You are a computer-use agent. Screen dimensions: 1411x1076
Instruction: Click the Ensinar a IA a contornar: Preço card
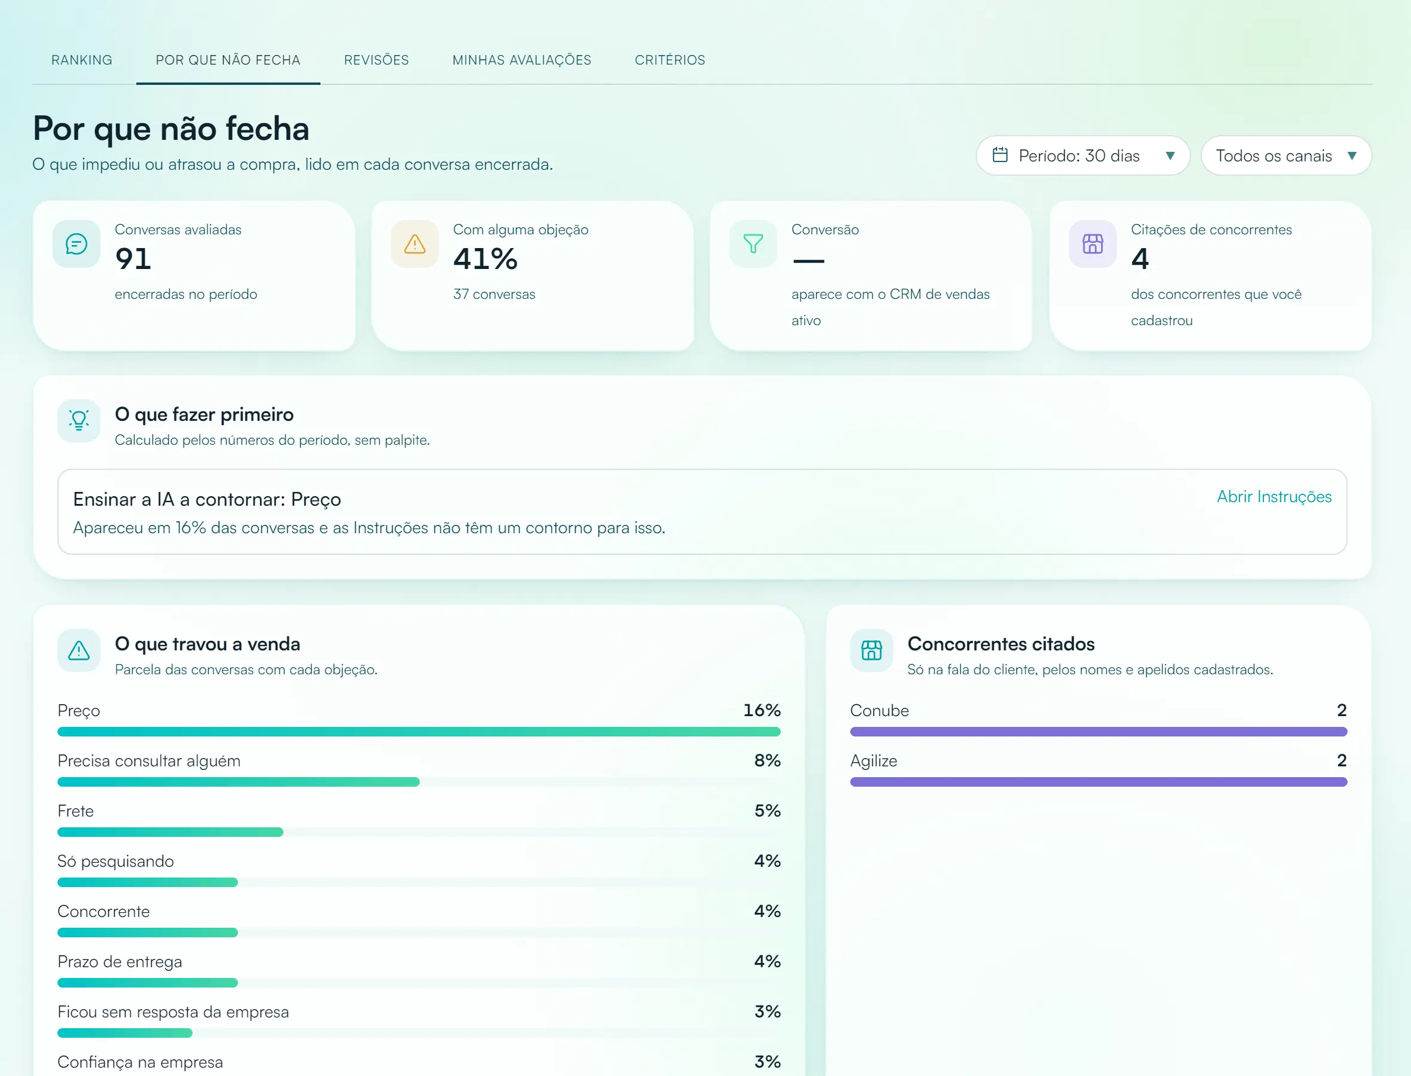tap(702, 512)
